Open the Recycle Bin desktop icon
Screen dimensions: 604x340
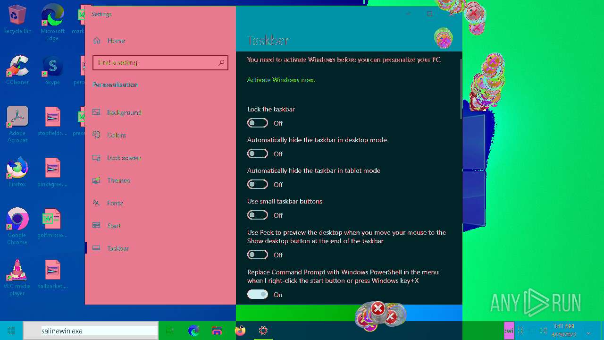coord(17,19)
